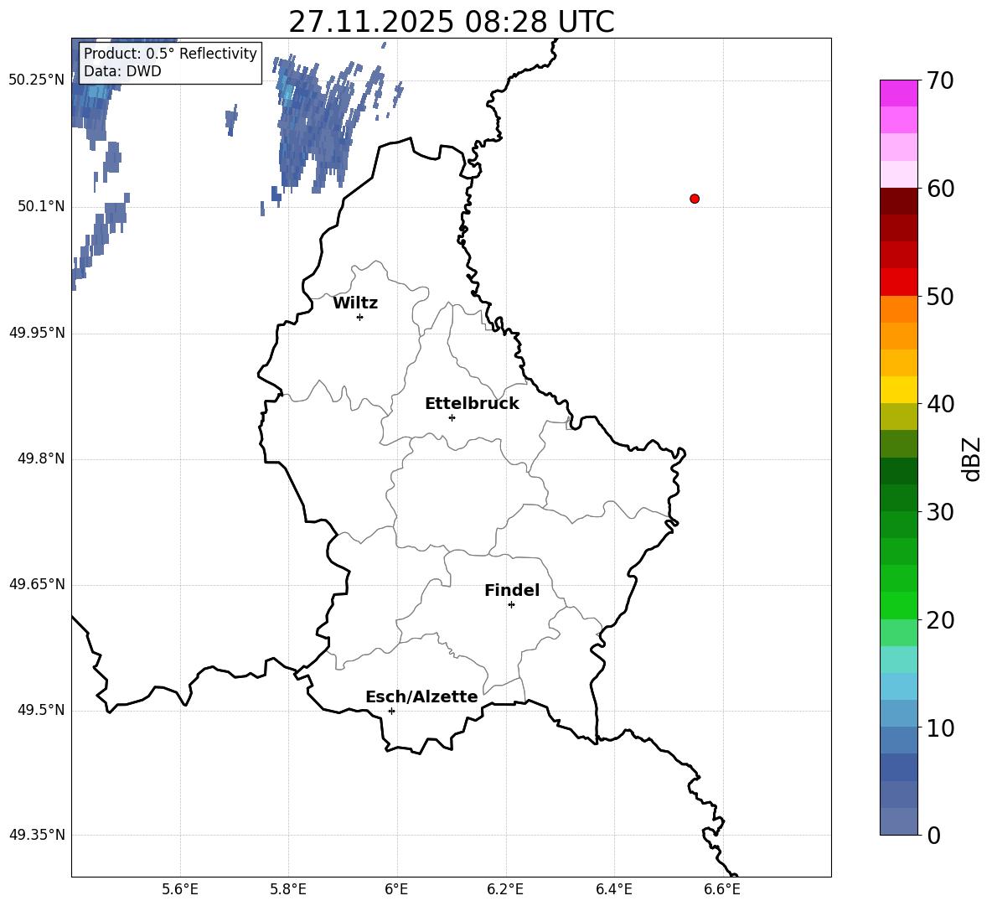The height and width of the screenshot is (906, 992).
Task: Click the yellow colorbar swatch above 40
Action: pos(899,390)
